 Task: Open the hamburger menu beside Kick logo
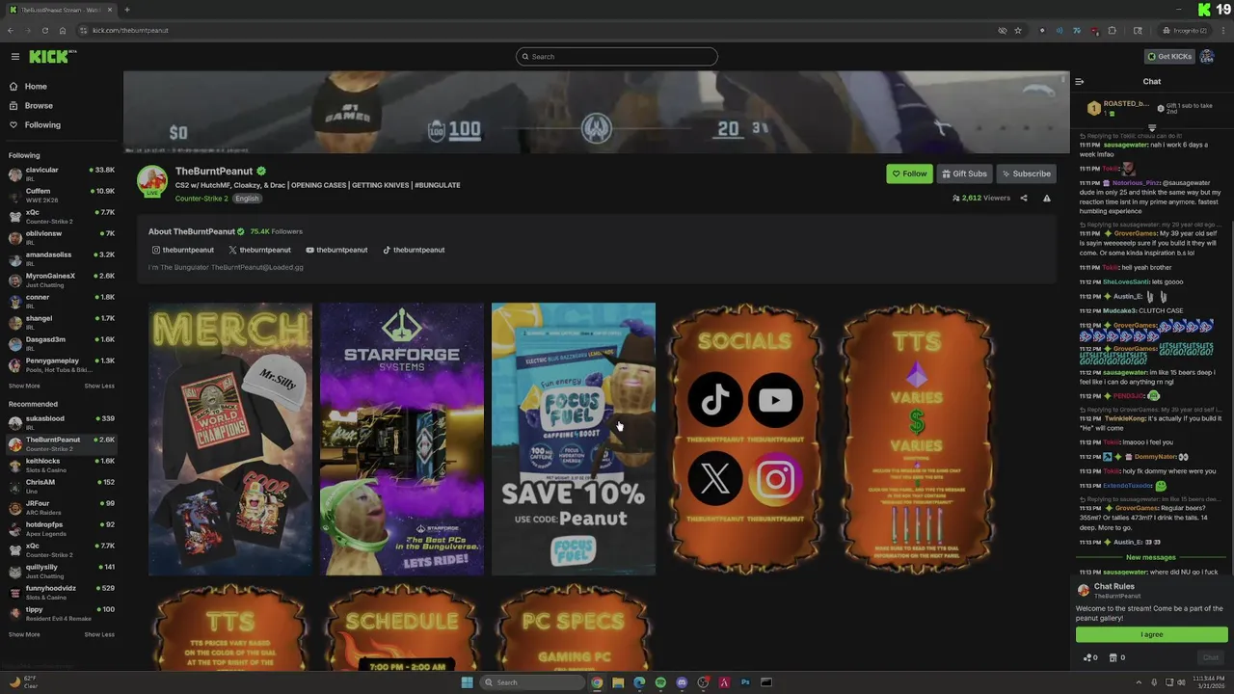click(14, 57)
